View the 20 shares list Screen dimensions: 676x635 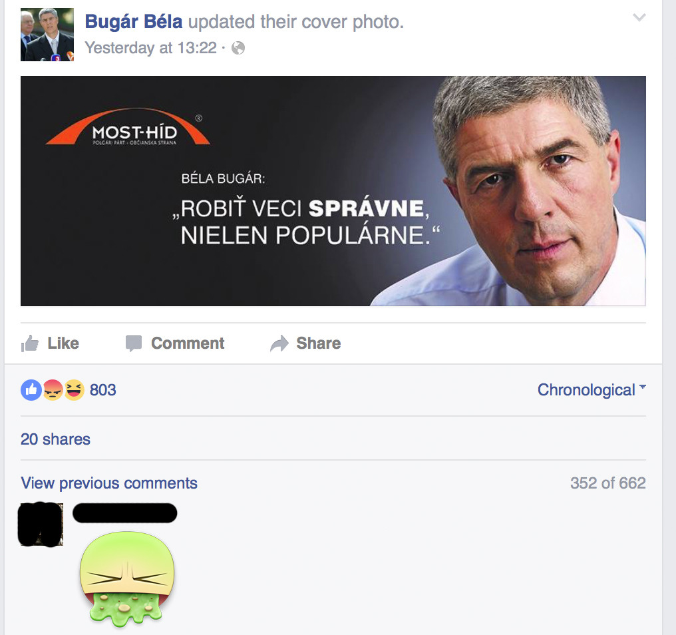56,439
